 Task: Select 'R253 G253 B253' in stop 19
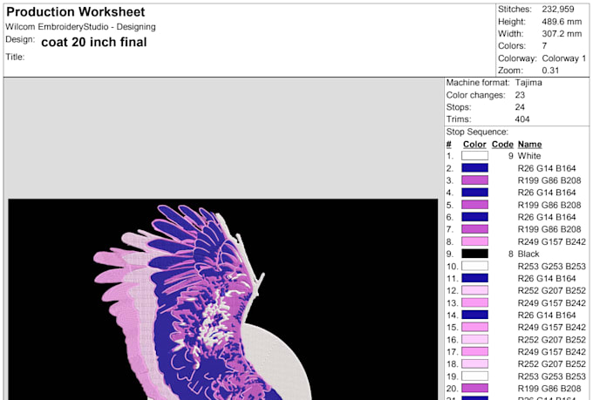point(551,376)
